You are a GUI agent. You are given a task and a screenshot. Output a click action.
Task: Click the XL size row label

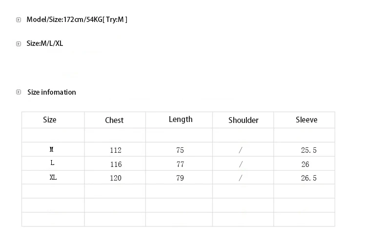(53, 177)
